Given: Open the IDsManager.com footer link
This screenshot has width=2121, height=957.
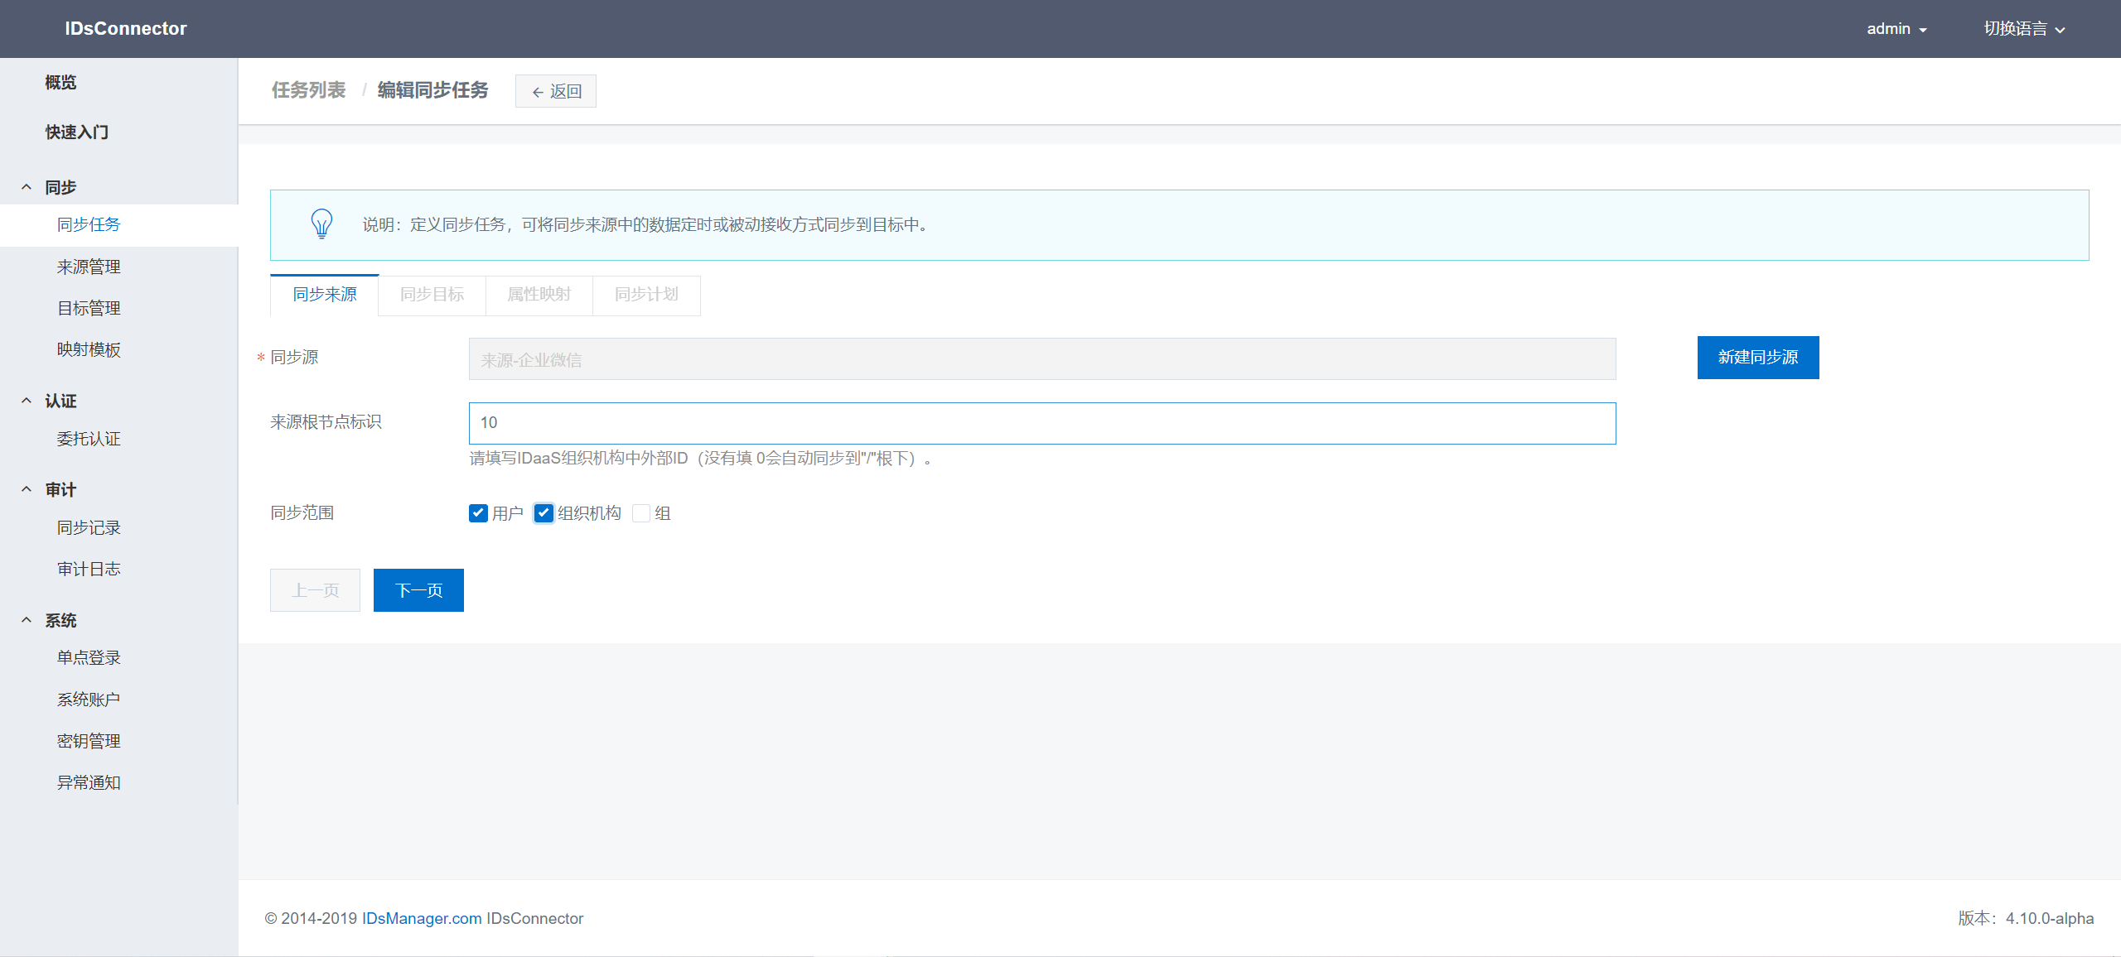Looking at the screenshot, I should [x=421, y=918].
